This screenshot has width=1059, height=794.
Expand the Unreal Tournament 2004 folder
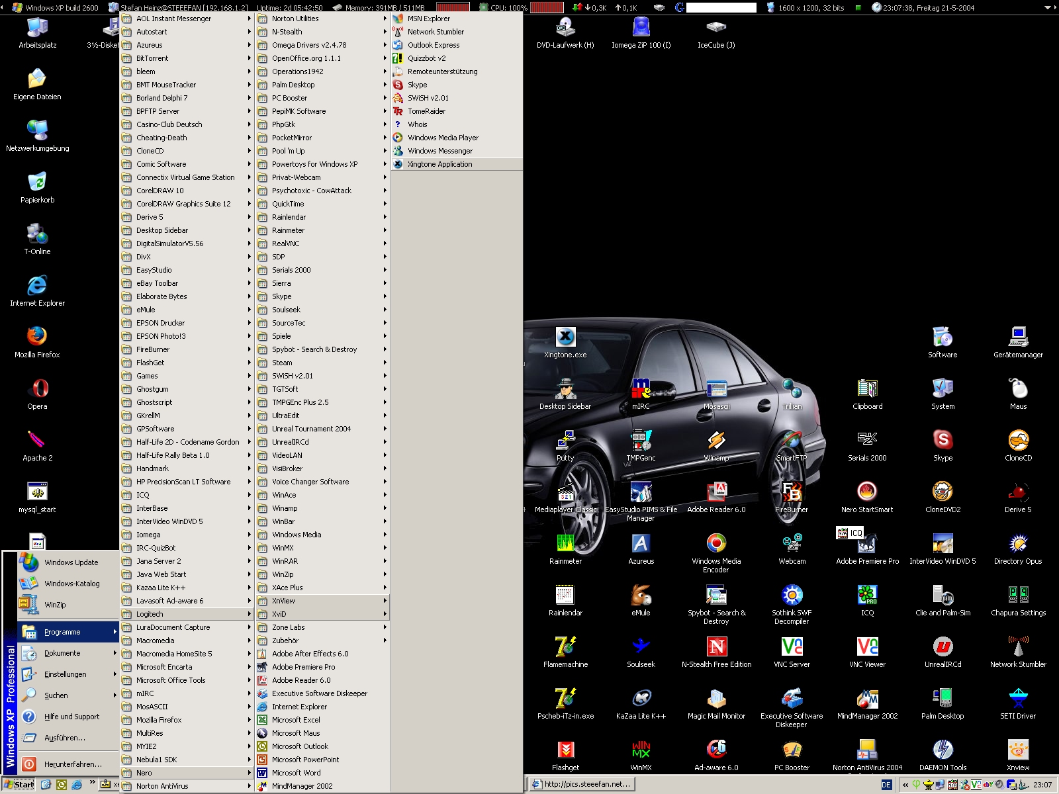[322, 429]
